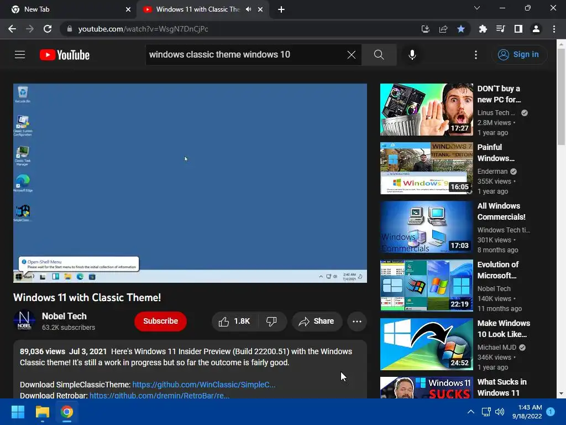Screen dimensions: 566x425
Task: Click video title Windows 11 with Classic Theme!
Action: (x=87, y=297)
